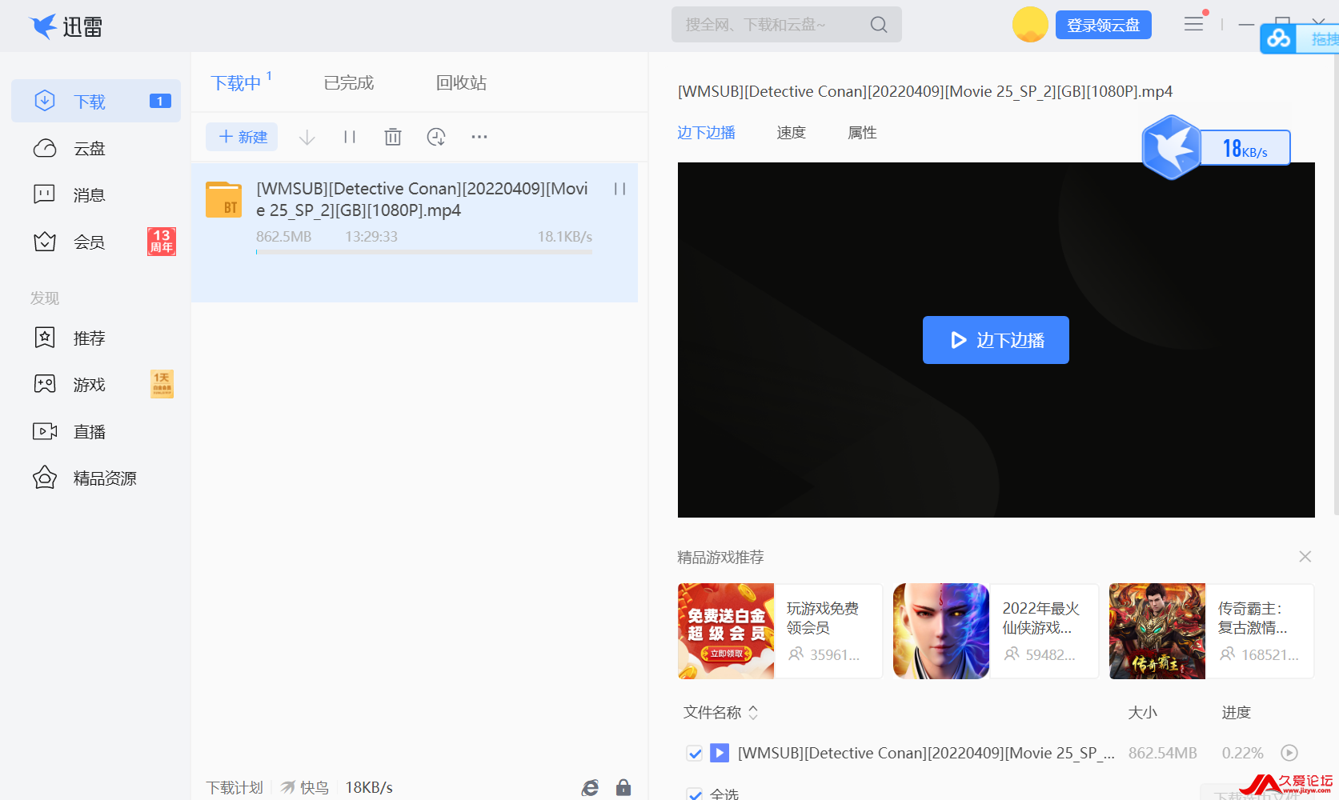Image resolution: width=1339 pixels, height=800 pixels.
Task: Click the 1天 badge next to 游戏
Action: click(x=162, y=384)
